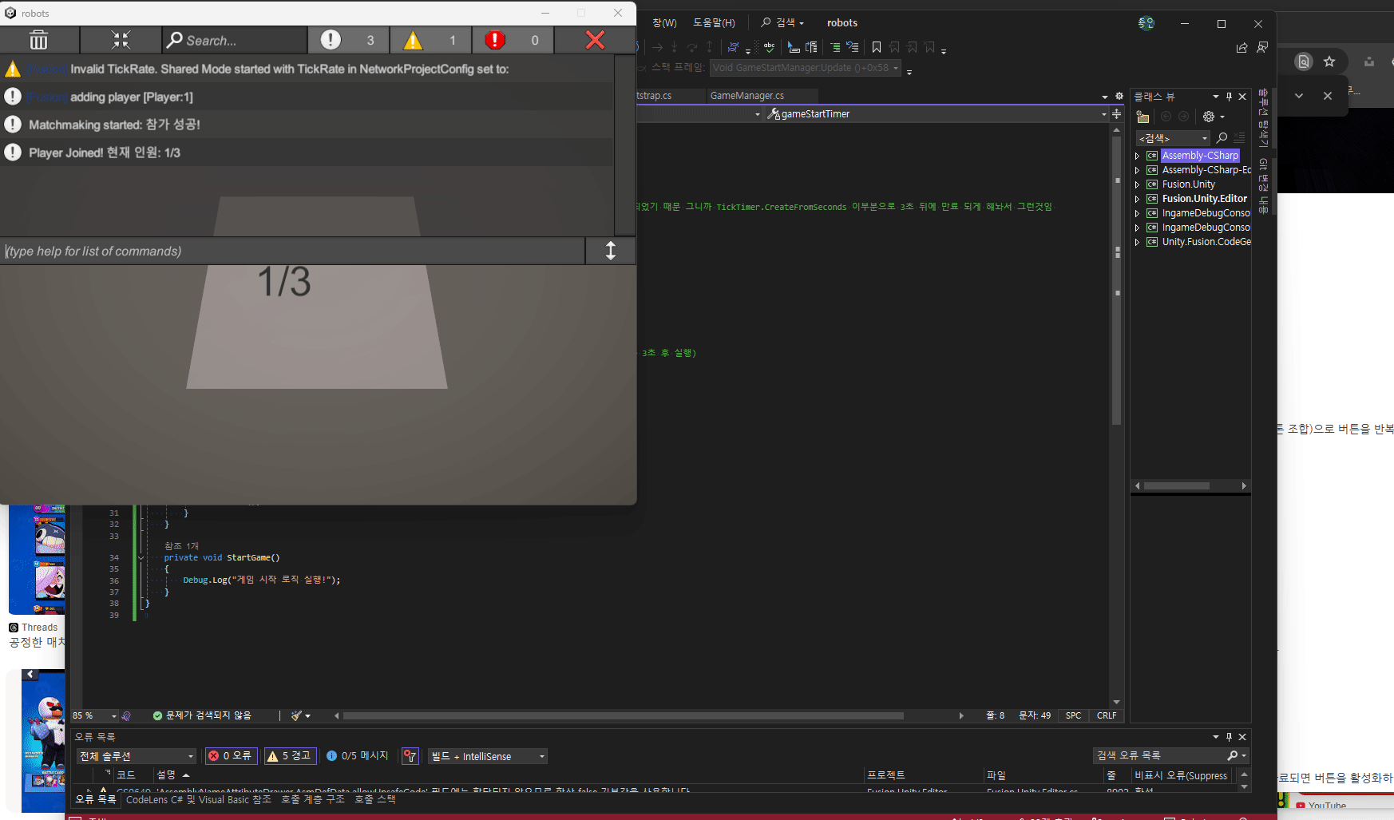The height and width of the screenshot is (820, 1394).
Task: Click the Class View search magnifier
Action: [x=1222, y=138]
